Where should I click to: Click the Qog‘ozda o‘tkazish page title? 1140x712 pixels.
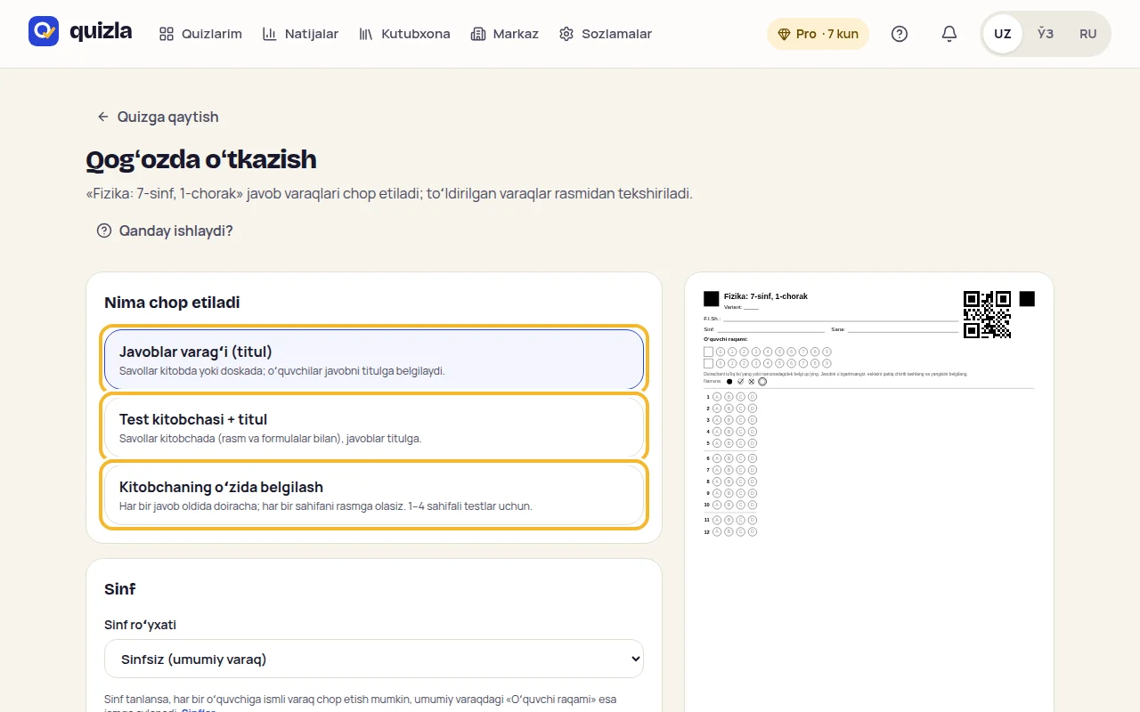point(201,159)
